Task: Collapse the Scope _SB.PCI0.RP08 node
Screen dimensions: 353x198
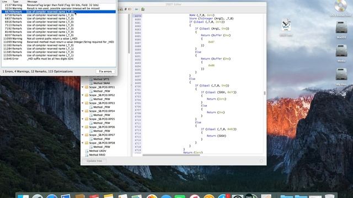Action: (x=83, y=143)
